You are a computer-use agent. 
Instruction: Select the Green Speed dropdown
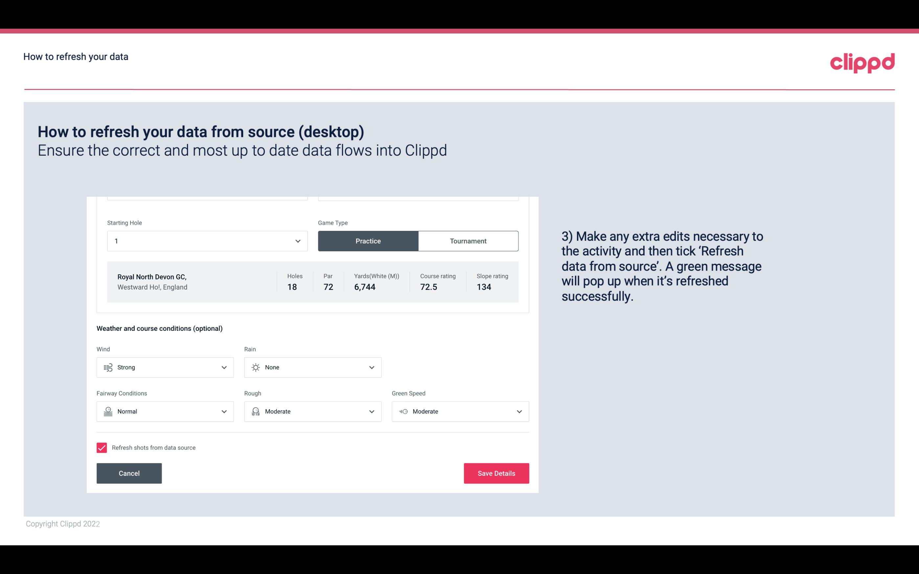[x=461, y=411]
